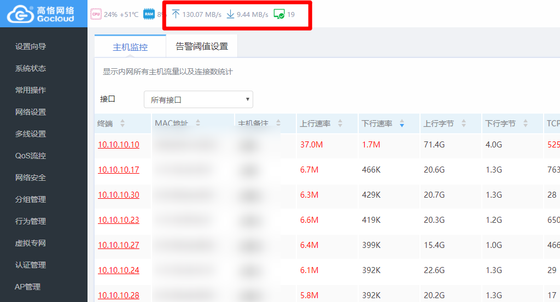The height and width of the screenshot is (302, 560).
Task: Click the 6.6M upload rate cell
Action: [310, 220]
